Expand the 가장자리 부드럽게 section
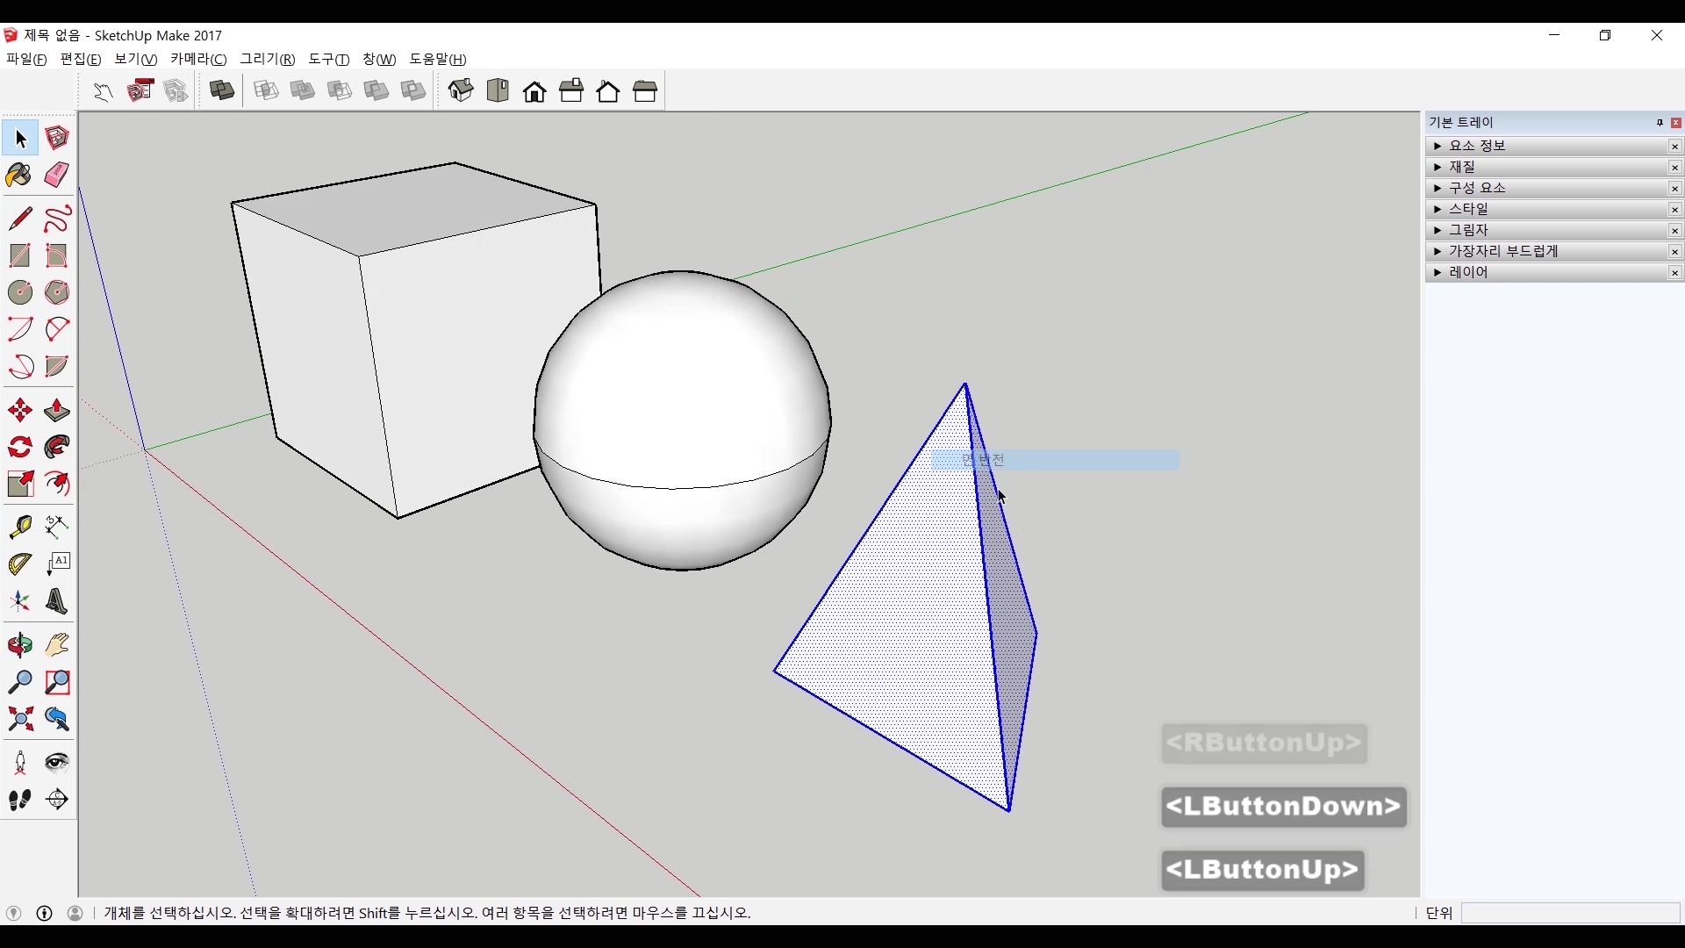This screenshot has height=948, width=1685. (1438, 251)
